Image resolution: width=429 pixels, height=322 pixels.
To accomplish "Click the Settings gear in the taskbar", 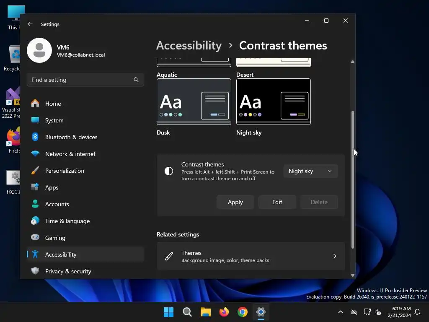I will (261, 312).
